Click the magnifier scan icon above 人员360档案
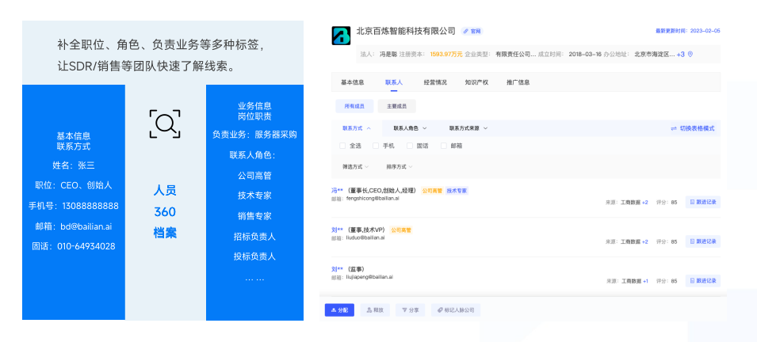This screenshot has width=757, height=342. point(165,124)
